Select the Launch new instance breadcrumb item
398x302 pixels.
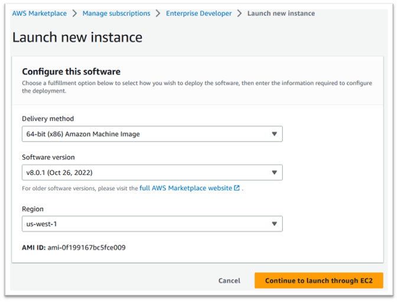pyautogui.click(x=280, y=13)
